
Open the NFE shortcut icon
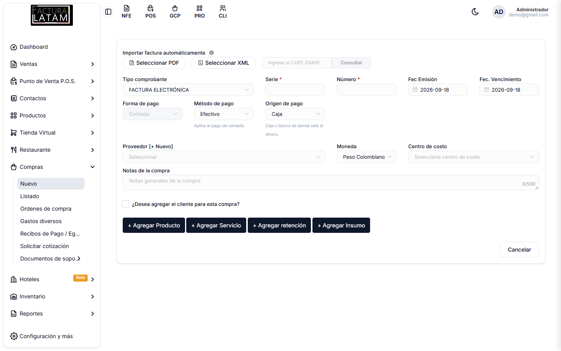coord(127,12)
